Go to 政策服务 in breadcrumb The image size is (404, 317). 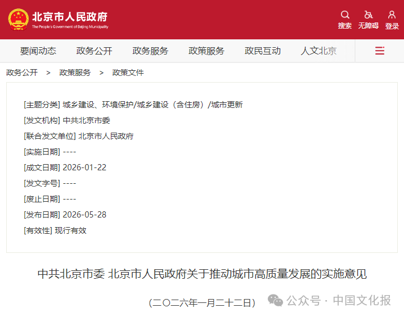(x=75, y=73)
